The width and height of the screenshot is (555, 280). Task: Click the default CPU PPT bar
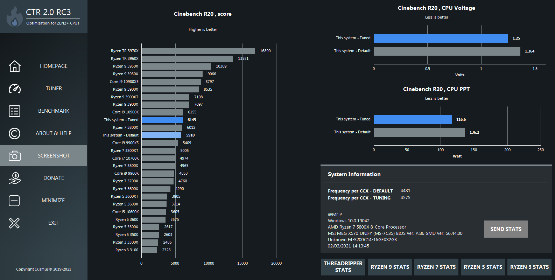tap(419, 132)
